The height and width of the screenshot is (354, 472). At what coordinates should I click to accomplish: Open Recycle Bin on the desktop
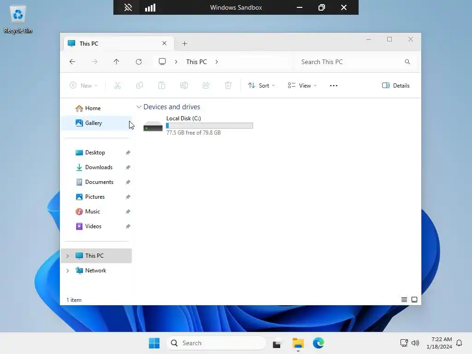click(x=18, y=19)
